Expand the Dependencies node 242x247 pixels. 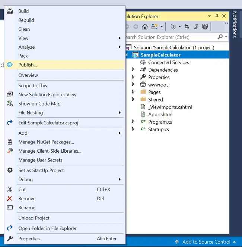point(133,69)
